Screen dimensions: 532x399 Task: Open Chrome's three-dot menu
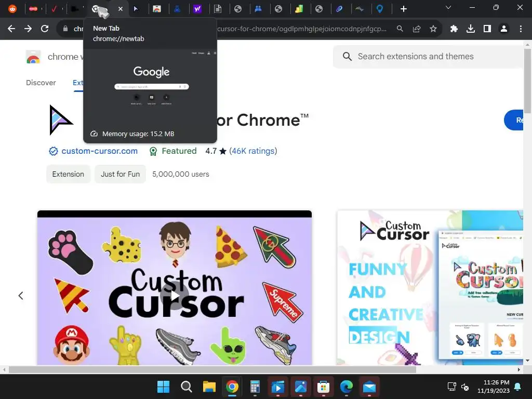click(521, 29)
